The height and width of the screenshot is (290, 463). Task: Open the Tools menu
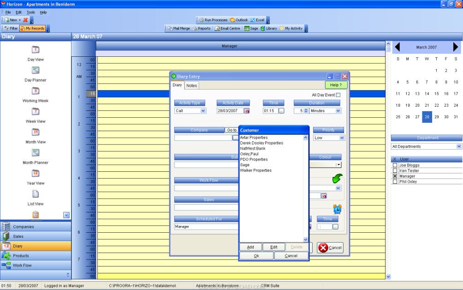click(x=30, y=12)
